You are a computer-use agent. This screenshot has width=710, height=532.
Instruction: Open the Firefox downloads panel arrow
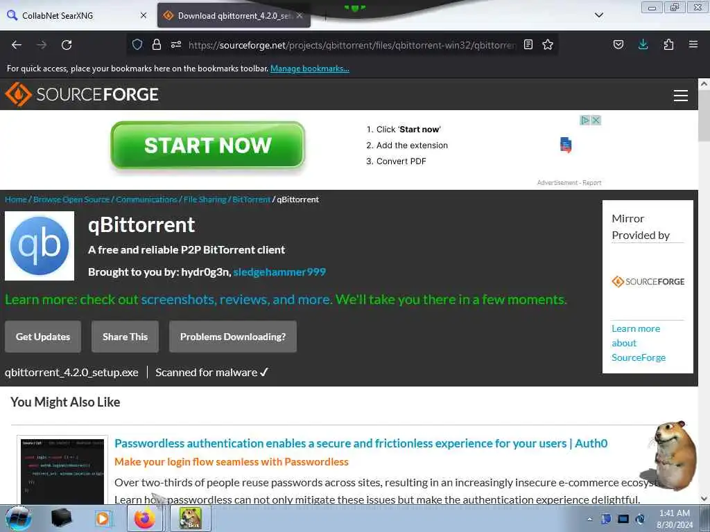pyautogui.click(x=643, y=44)
